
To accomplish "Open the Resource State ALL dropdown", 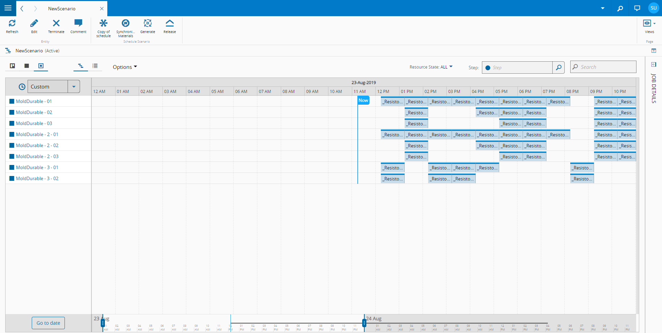I will [431, 67].
